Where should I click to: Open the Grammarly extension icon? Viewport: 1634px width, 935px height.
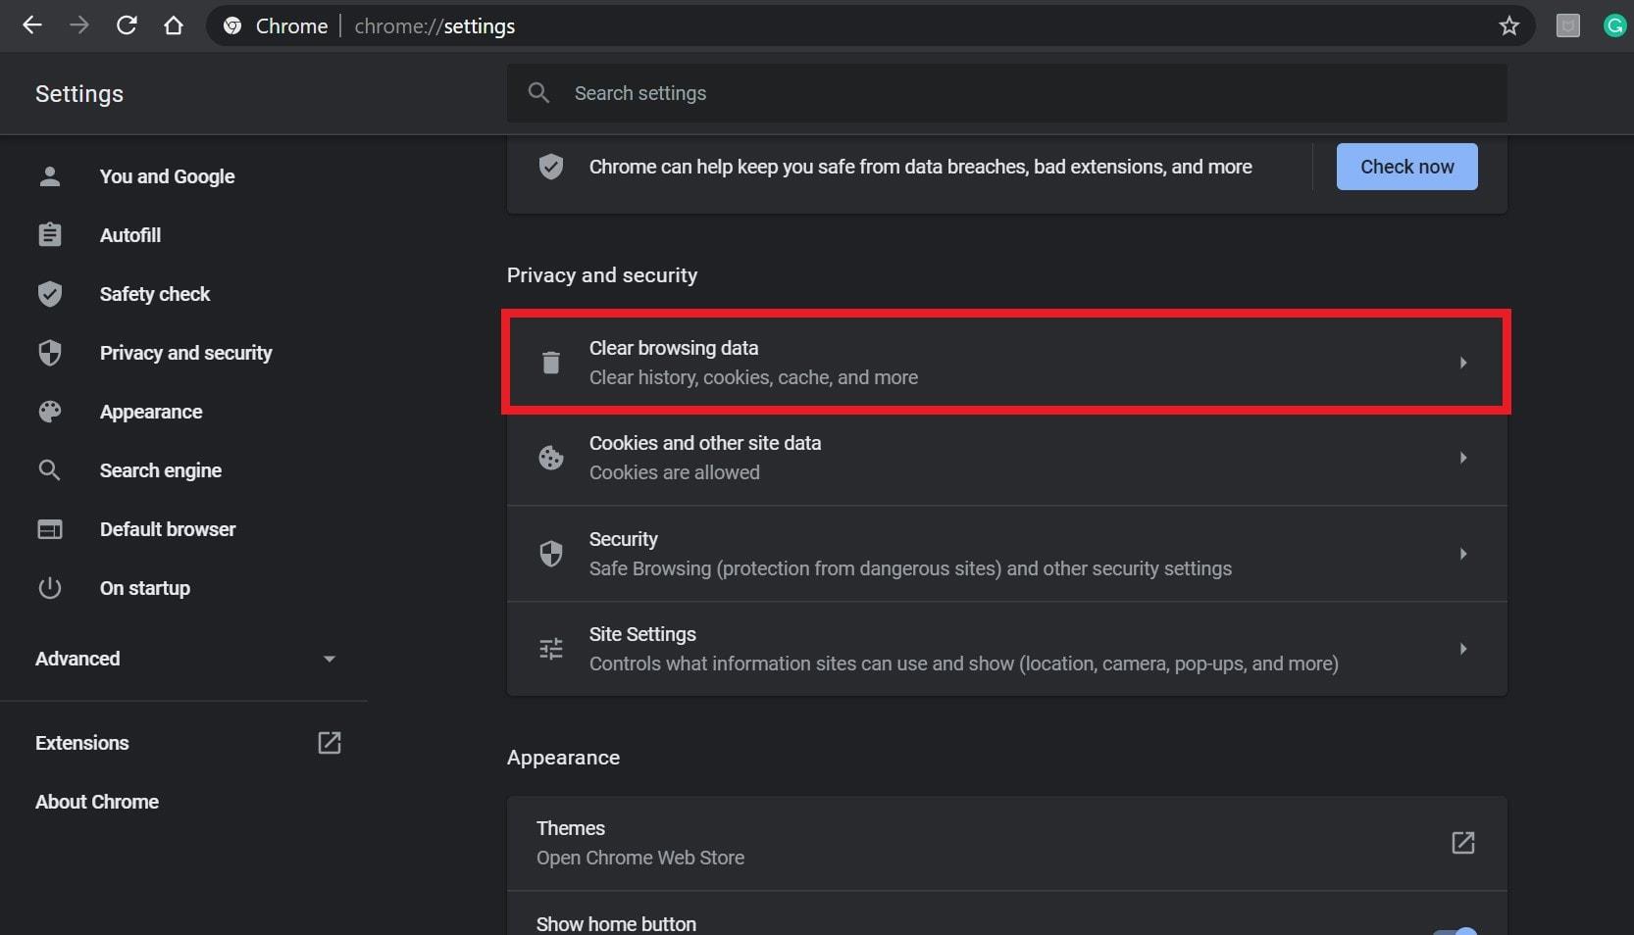(1614, 25)
